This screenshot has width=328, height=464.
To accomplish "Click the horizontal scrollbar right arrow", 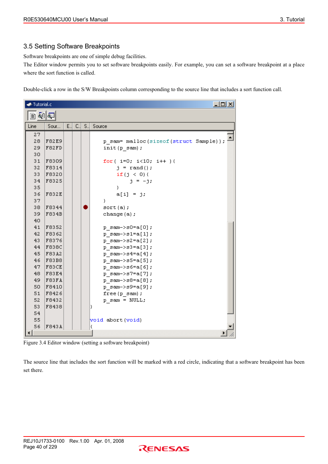I will click(224, 333).
